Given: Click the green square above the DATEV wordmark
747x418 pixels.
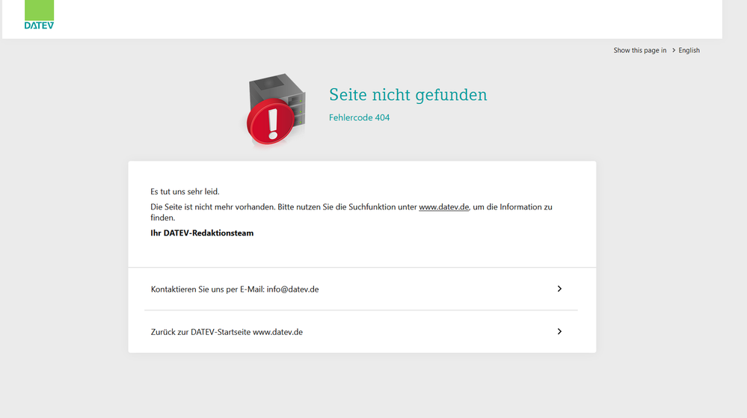Looking at the screenshot, I should tap(39, 10).
